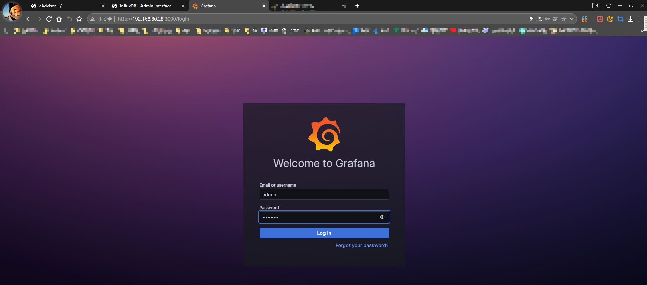Open the colorful extensions grid icon
This screenshot has width=647, height=285.
585,19
